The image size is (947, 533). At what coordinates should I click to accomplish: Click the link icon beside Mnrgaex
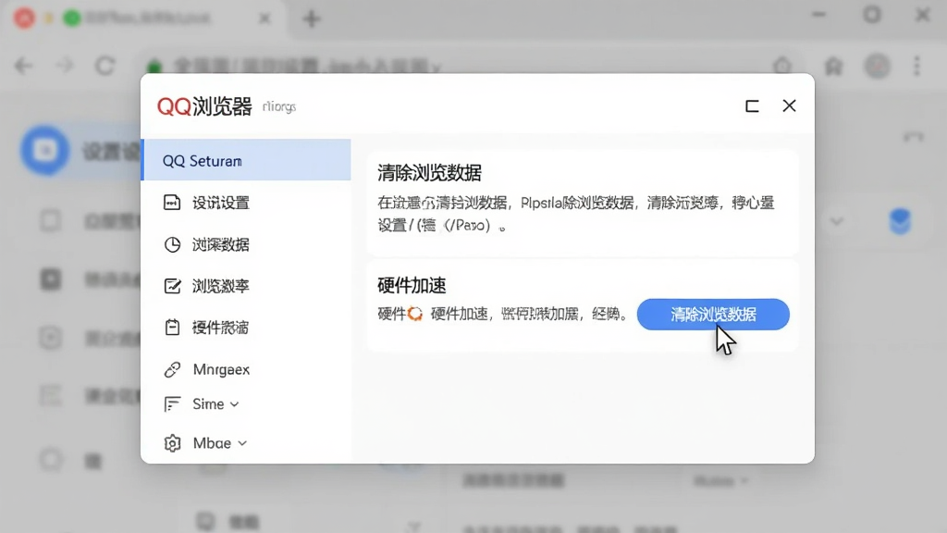coord(172,369)
